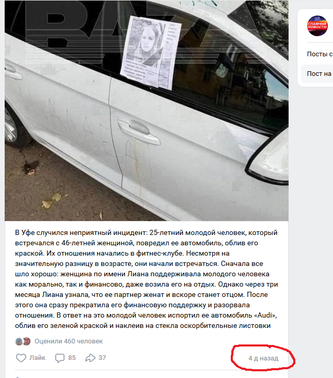Click the post text starting В Уфе случился

click(x=147, y=279)
